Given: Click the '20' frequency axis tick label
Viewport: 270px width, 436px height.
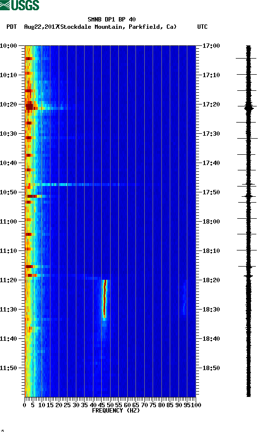Looking at the screenshot, I should [x=59, y=405].
